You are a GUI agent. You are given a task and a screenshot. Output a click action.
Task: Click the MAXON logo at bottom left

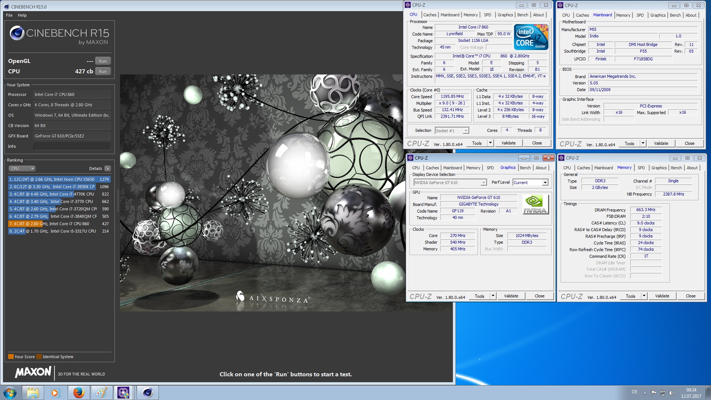(33, 372)
